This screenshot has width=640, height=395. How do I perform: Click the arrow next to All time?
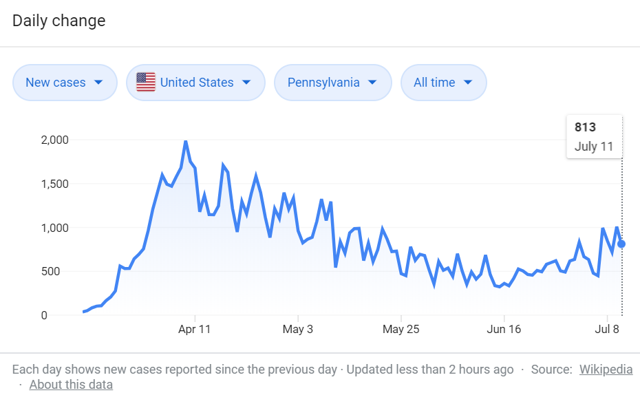pos(468,83)
